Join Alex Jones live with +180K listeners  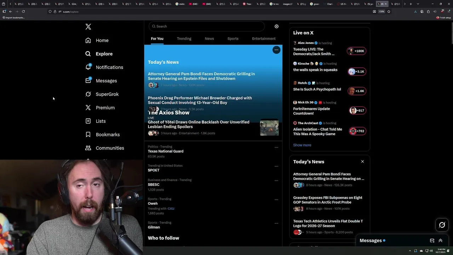click(356, 51)
